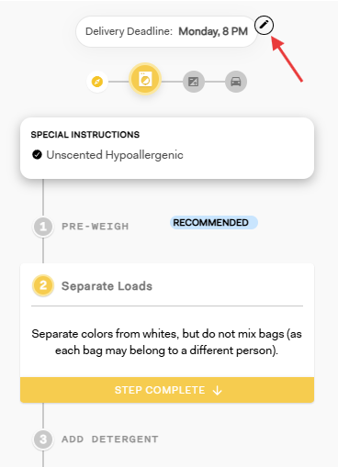
Task: Open the photo upload stage icon
Action: [194, 82]
